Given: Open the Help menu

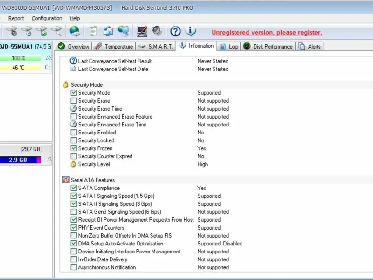Looking at the screenshot, I should pyautogui.click(x=75, y=18).
